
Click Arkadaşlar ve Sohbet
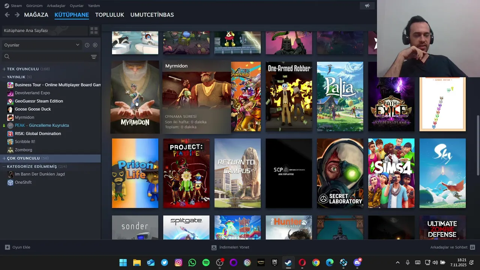click(449, 247)
